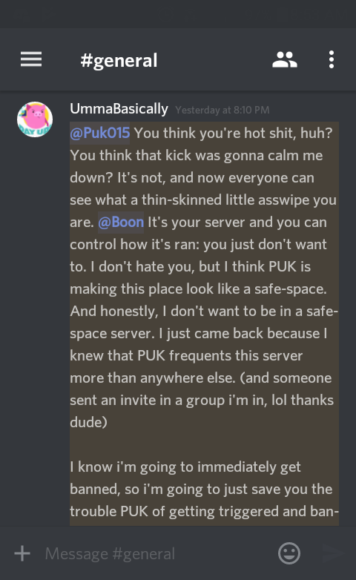The height and width of the screenshot is (580, 356).
Task: View UmmaBasically's pig avatar profile
Action: [35, 119]
